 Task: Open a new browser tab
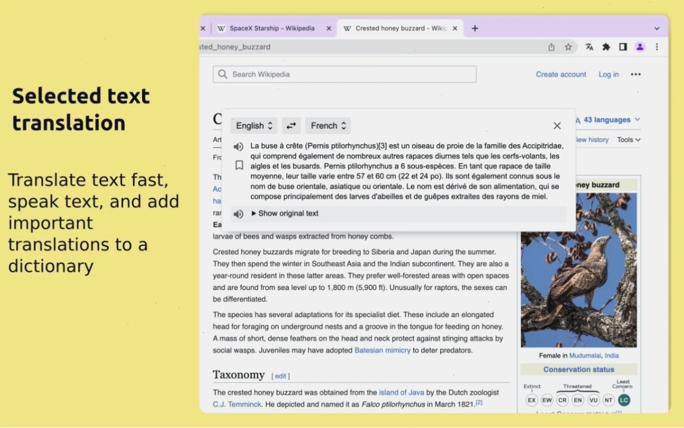pos(475,28)
